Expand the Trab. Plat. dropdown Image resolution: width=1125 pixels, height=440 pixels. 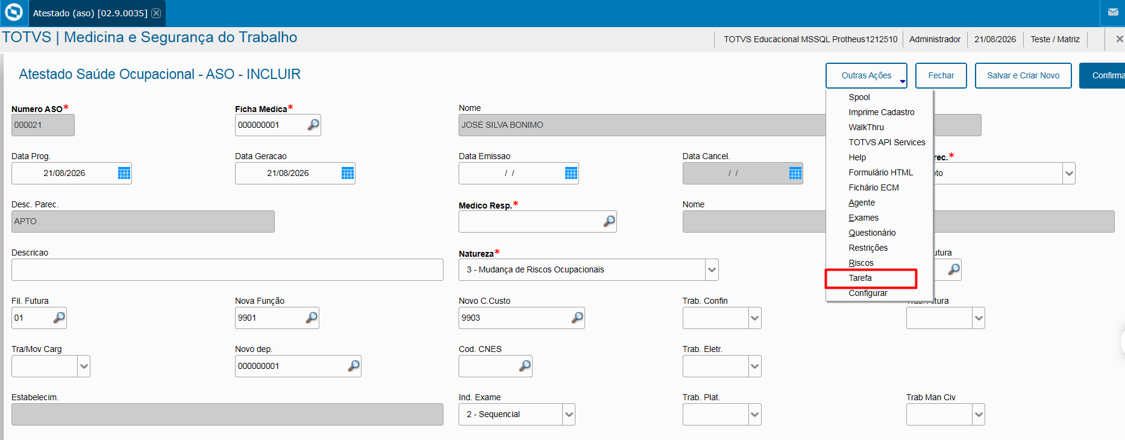coord(754,414)
